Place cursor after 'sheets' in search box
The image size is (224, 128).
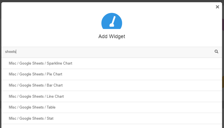coord(16,52)
